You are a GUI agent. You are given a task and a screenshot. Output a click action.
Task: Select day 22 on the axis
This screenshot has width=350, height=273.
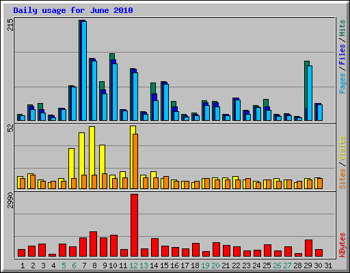tap(236, 265)
